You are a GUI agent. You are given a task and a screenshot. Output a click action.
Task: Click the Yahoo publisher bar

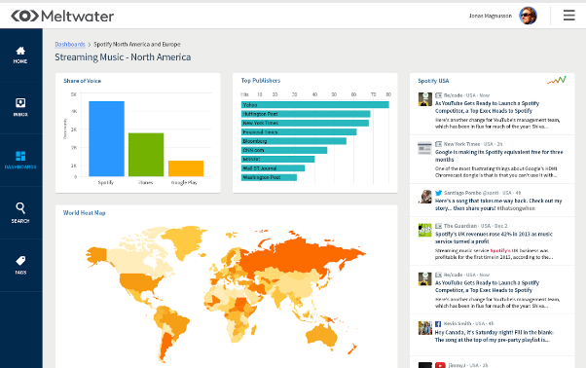pos(315,105)
